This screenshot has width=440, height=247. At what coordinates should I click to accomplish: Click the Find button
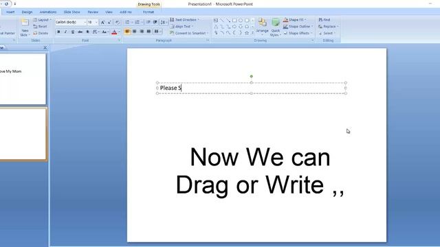324,20
